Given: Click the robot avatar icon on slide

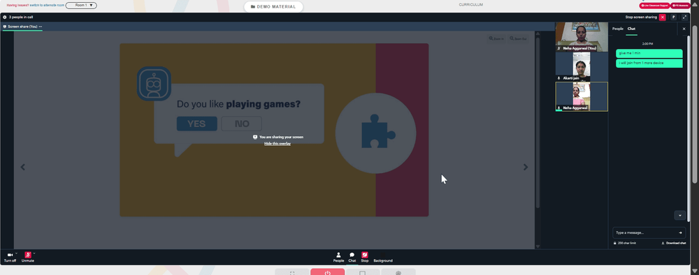Looking at the screenshot, I should [154, 84].
